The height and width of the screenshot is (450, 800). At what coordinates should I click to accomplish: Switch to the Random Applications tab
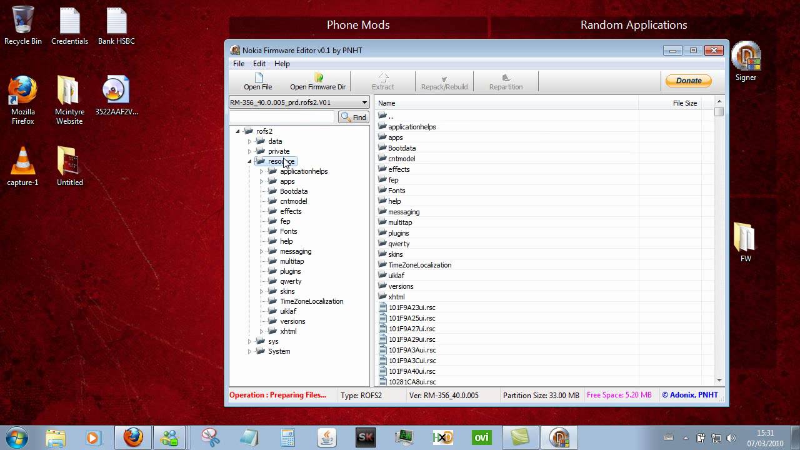coord(634,25)
